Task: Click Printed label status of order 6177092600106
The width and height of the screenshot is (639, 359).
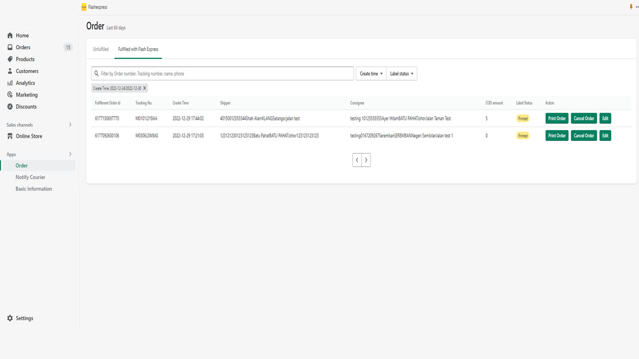Action: point(523,136)
